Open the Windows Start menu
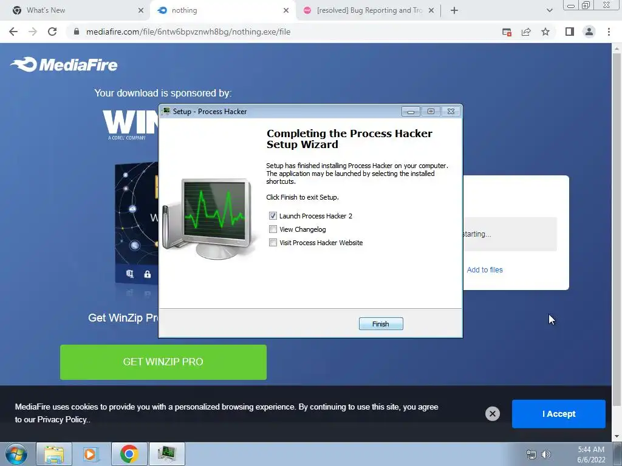This screenshot has height=466, width=622. (16, 454)
